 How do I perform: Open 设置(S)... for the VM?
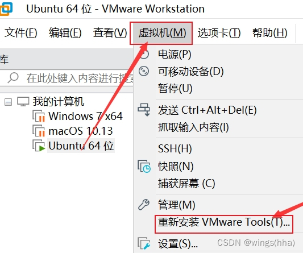point(178,243)
